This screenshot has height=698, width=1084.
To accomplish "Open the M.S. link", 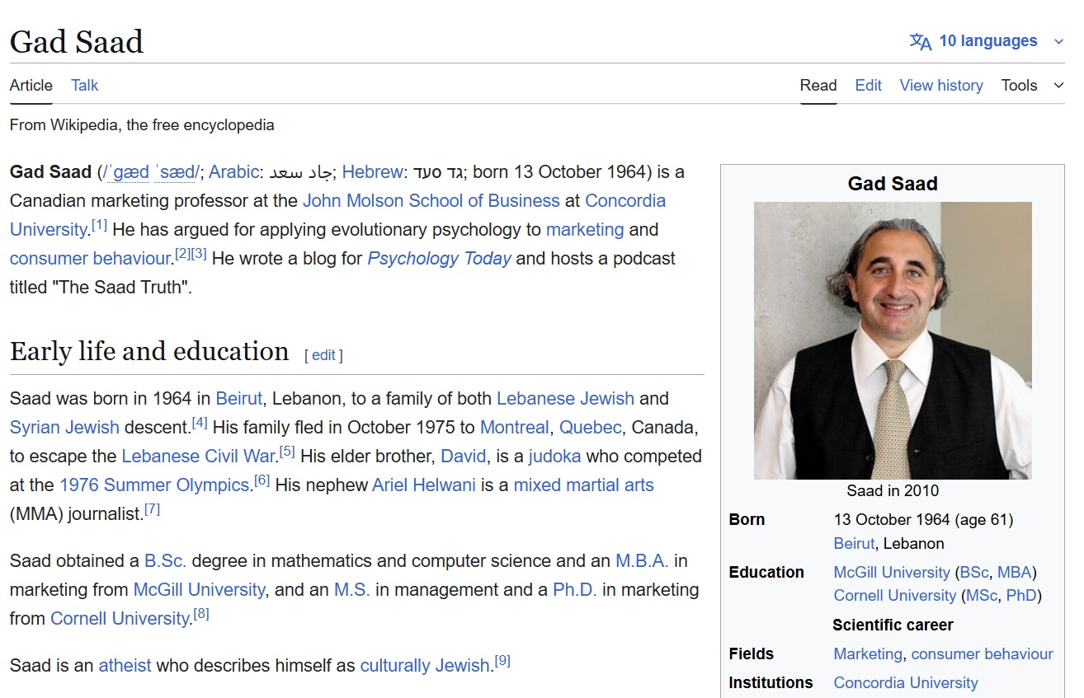I will (352, 590).
